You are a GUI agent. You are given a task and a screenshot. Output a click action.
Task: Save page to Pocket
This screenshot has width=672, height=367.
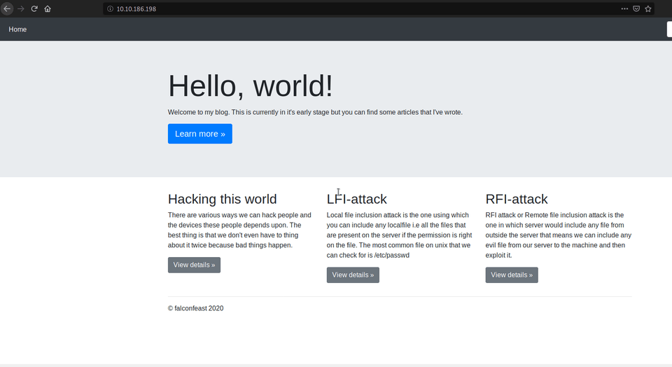[636, 8]
